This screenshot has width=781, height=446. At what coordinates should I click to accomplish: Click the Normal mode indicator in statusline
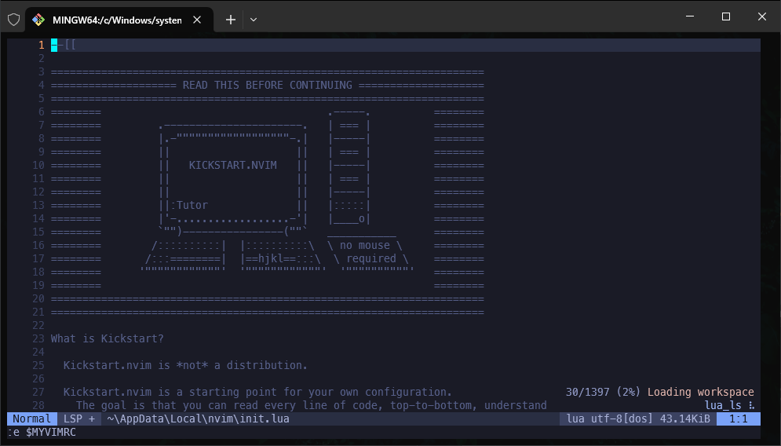(x=32, y=419)
